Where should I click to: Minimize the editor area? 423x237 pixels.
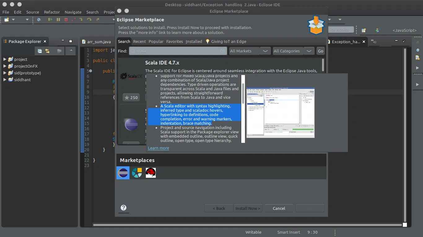point(396,41)
